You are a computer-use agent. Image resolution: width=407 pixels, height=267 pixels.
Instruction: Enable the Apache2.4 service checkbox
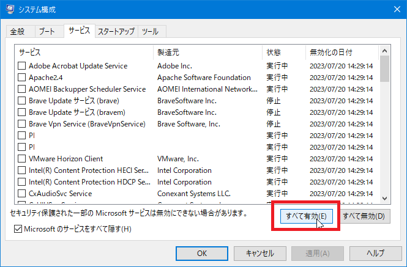21,78
